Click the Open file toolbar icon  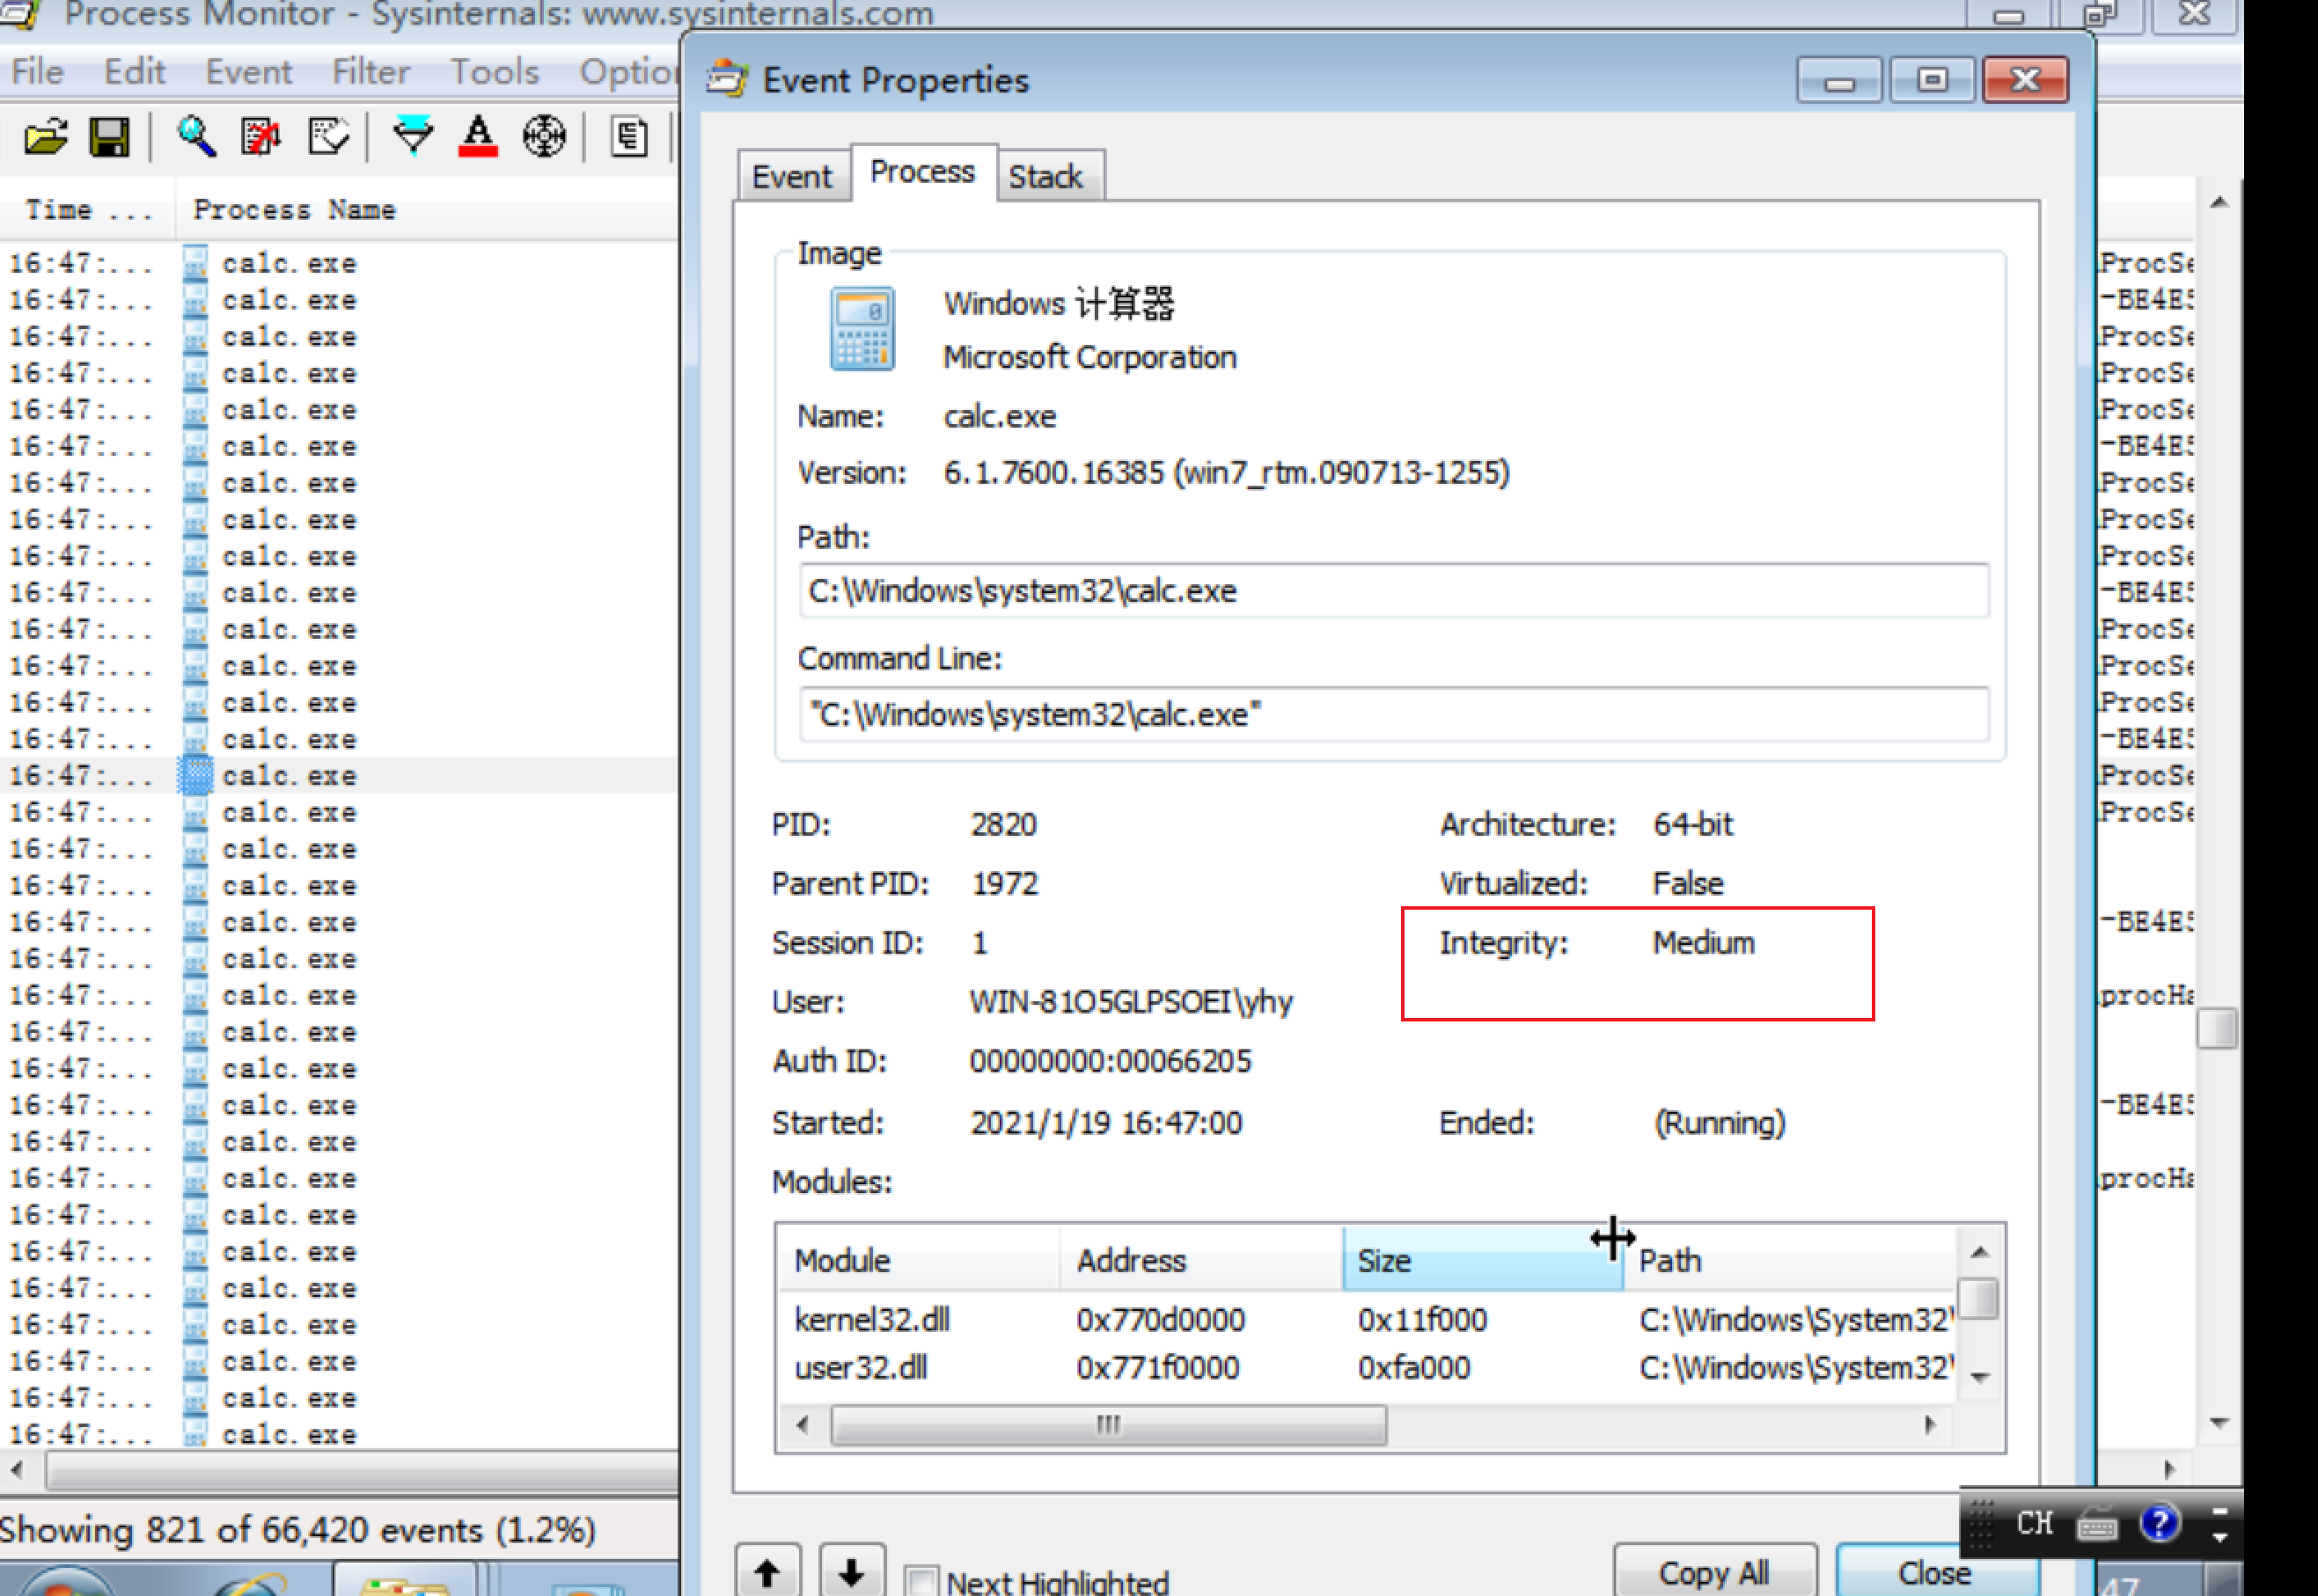coord(46,136)
